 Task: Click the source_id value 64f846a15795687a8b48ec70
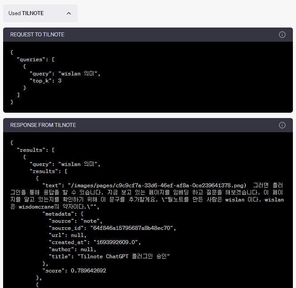tap(132, 228)
